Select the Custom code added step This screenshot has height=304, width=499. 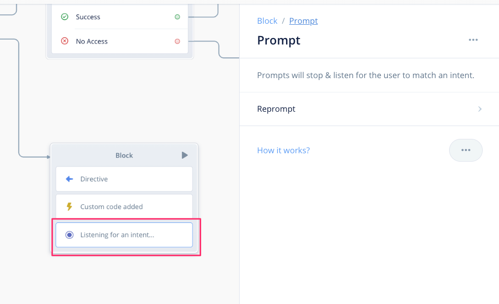pos(124,206)
